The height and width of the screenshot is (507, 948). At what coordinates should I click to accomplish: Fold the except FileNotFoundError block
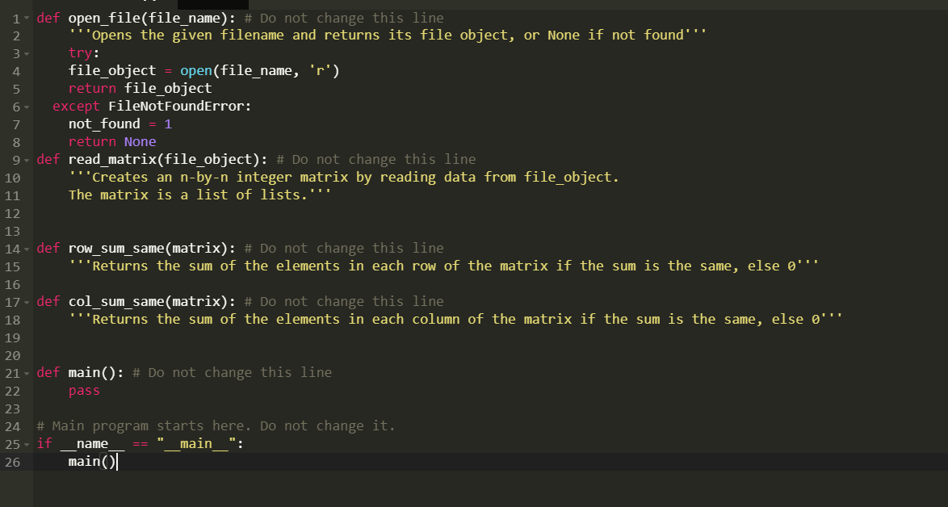(x=27, y=107)
